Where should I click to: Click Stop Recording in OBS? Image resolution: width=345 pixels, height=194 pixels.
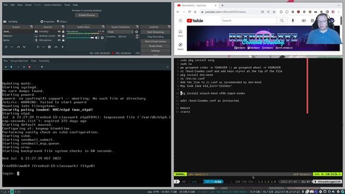[x=155, y=37]
